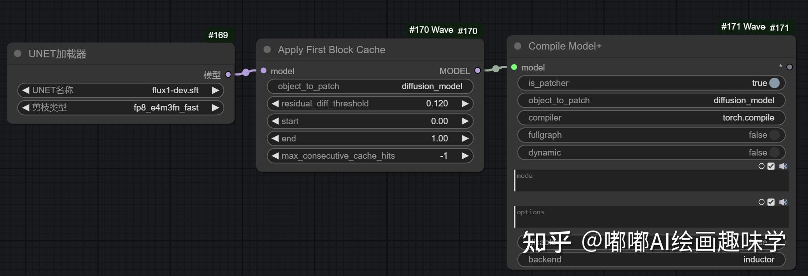The height and width of the screenshot is (276, 808).
Task: Check the checkbox next to the mode field
Action: click(x=770, y=166)
